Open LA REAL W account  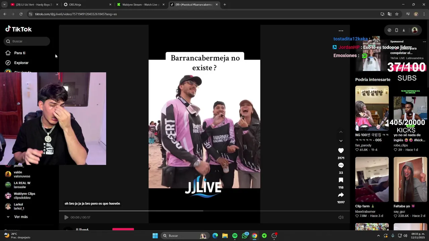(x=22, y=185)
